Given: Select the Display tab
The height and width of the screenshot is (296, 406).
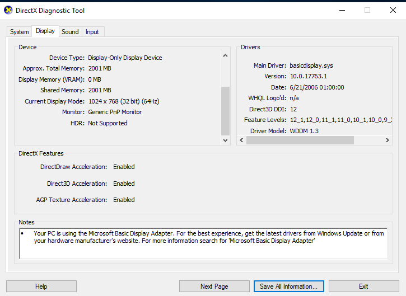Looking at the screenshot, I should [x=45, y=31].
